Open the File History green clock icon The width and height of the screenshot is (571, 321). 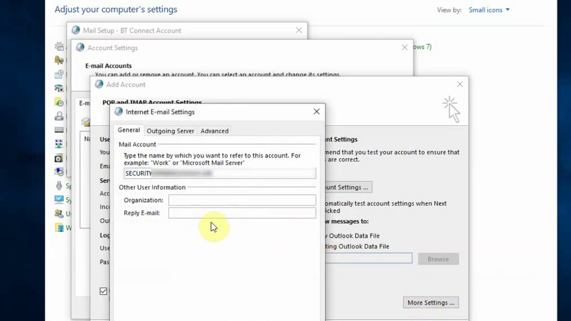[59, 102]
